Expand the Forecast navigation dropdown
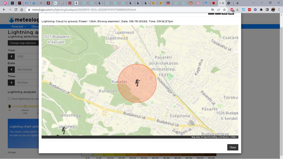283x159 pixels. 19,26
